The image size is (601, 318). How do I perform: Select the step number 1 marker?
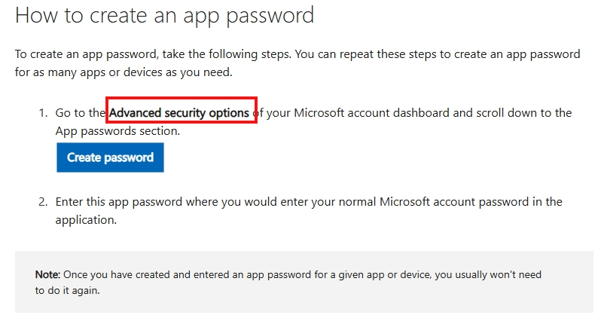[42, 113]
